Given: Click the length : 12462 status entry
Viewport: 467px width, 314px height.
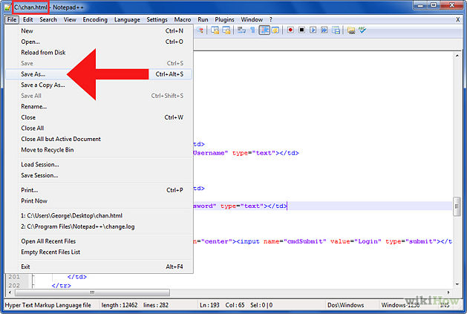Looking at the screenshot, I should click(x=120, y=305).
